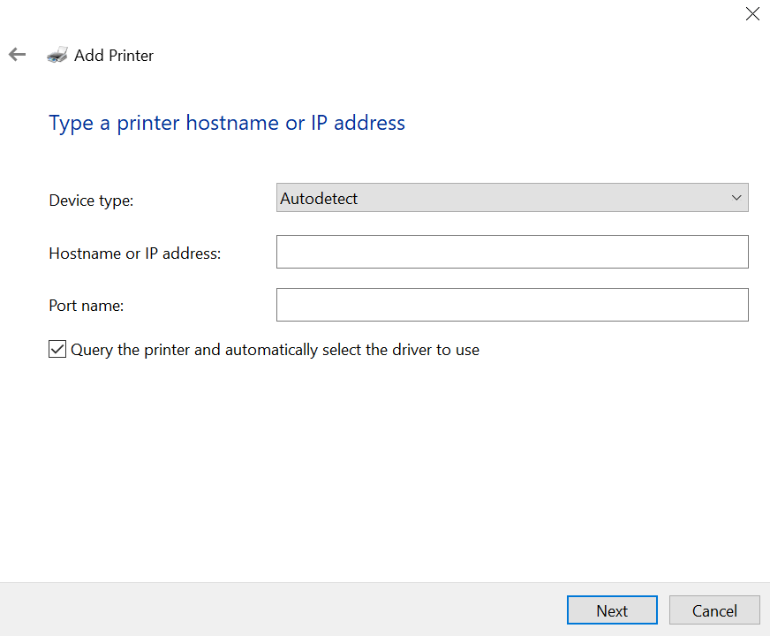Screen dimensions: 770x636
Task: Click the wizard's printer glyph next to title
Action: coord(57,54)
